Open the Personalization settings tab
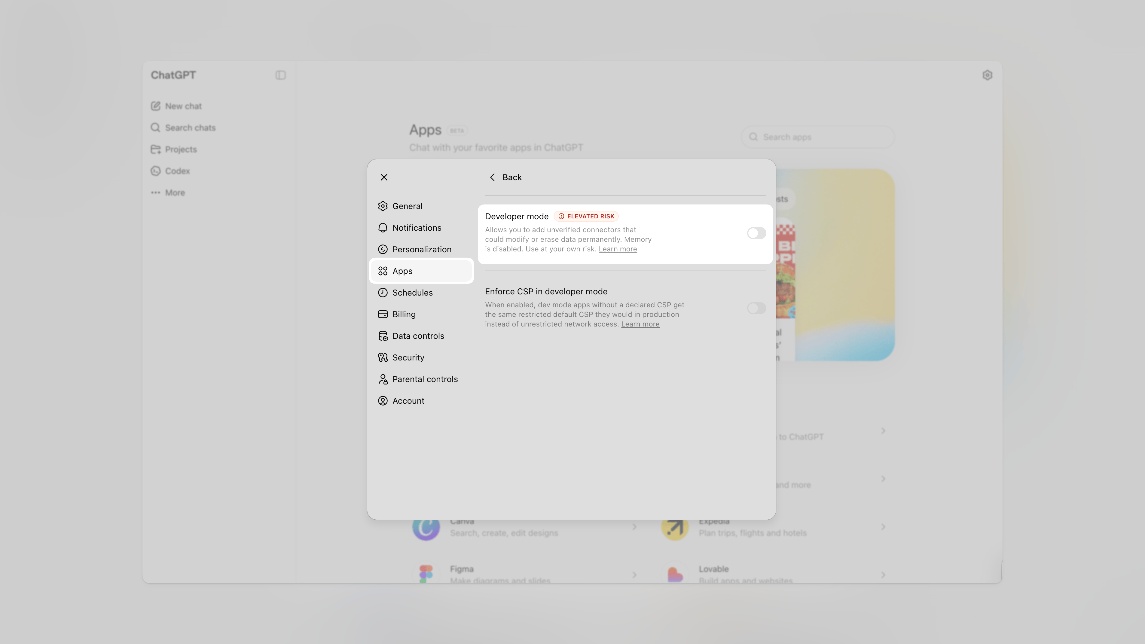 (x=421, y=249)
